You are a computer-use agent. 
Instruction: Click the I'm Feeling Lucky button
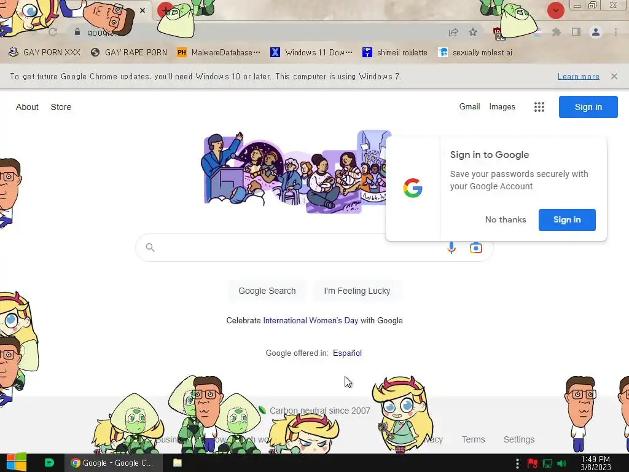[x=357, y=291]
